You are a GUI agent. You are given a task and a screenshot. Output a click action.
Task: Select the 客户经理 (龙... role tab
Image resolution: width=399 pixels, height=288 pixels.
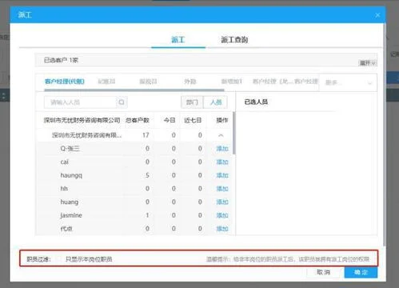click(x=273, y=82)
